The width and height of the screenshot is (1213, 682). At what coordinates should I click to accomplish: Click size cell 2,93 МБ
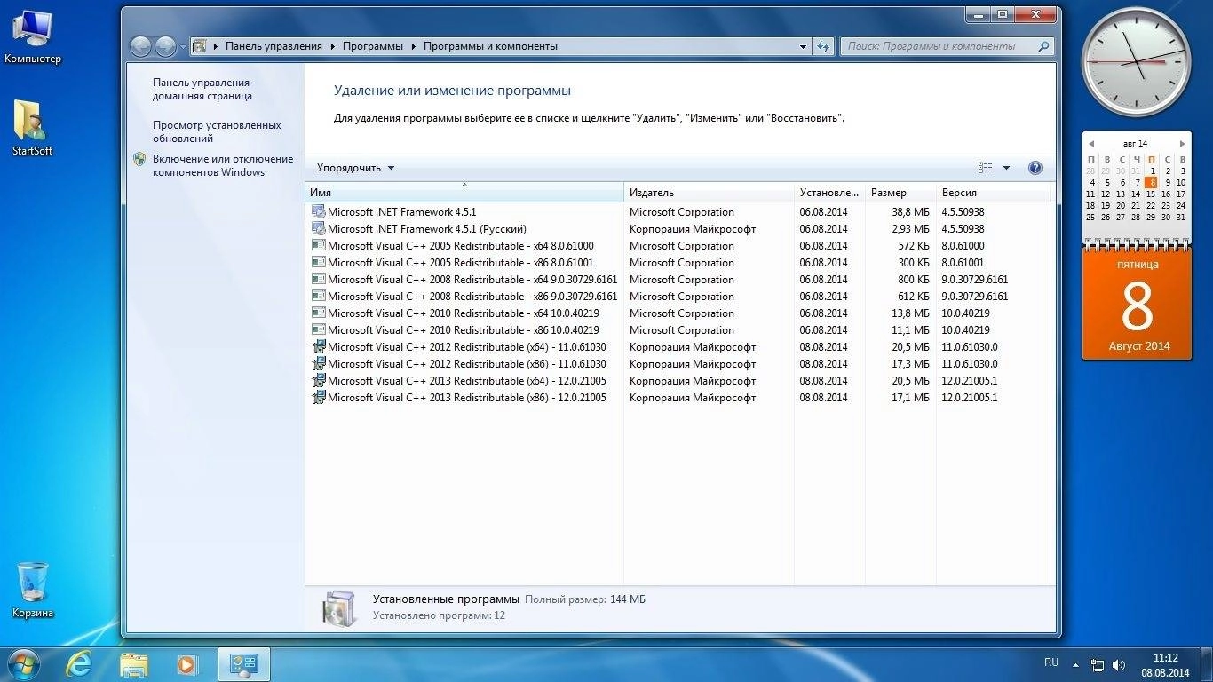[x=910, y=229]
